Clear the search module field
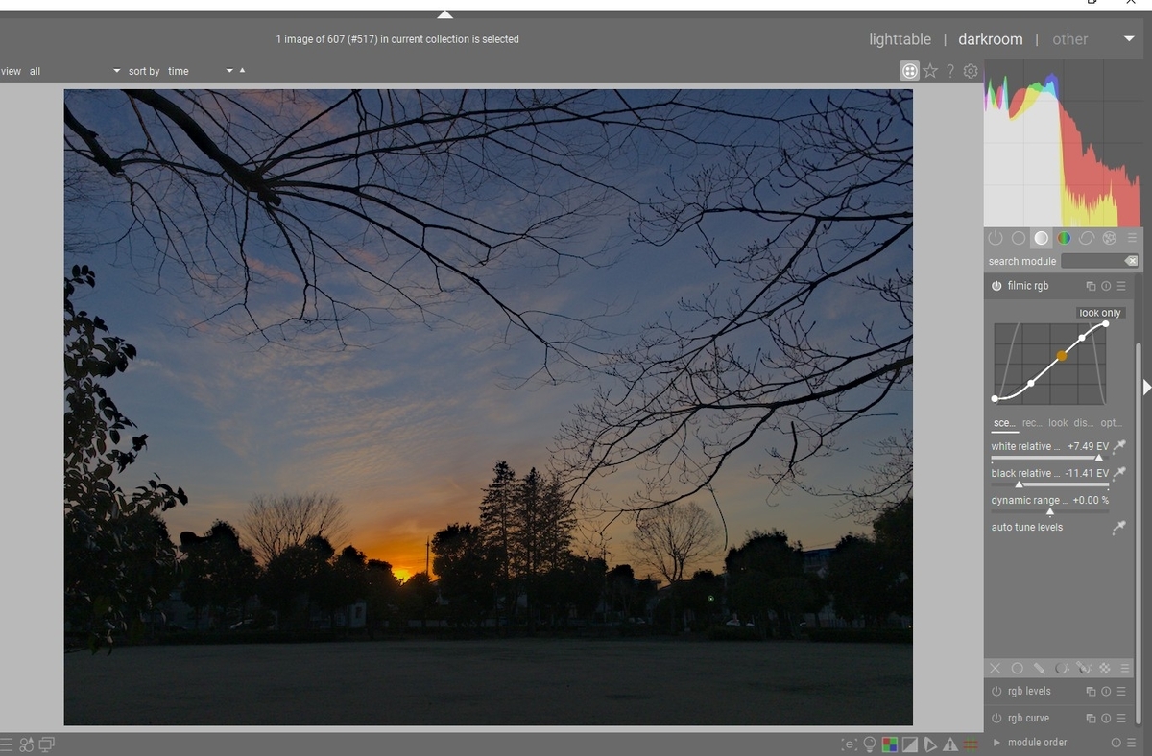1152x756 pixels. (x=1131, y=261)
